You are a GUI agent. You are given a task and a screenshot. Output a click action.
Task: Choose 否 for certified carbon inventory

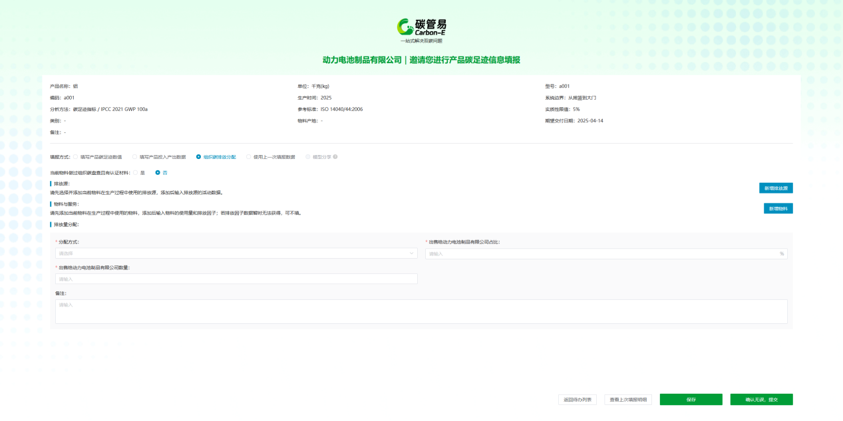click(158, 172)
